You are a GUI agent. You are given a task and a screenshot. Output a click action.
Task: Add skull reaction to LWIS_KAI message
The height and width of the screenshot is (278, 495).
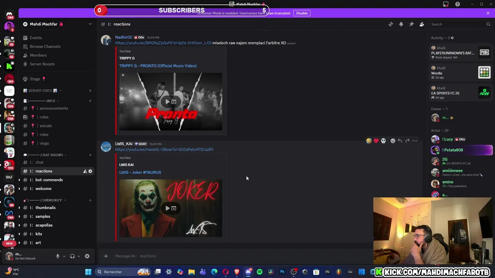383,141
